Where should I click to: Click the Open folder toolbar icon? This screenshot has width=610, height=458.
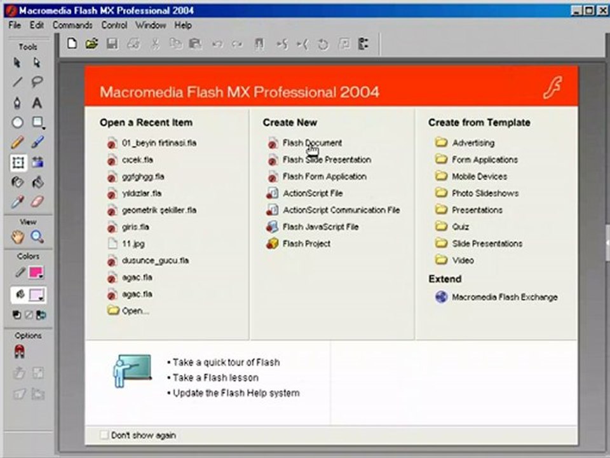coord(91,44)
